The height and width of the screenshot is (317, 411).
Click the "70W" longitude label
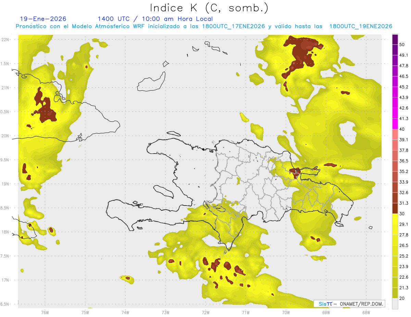pyautogui.click(x=286, y=313)
